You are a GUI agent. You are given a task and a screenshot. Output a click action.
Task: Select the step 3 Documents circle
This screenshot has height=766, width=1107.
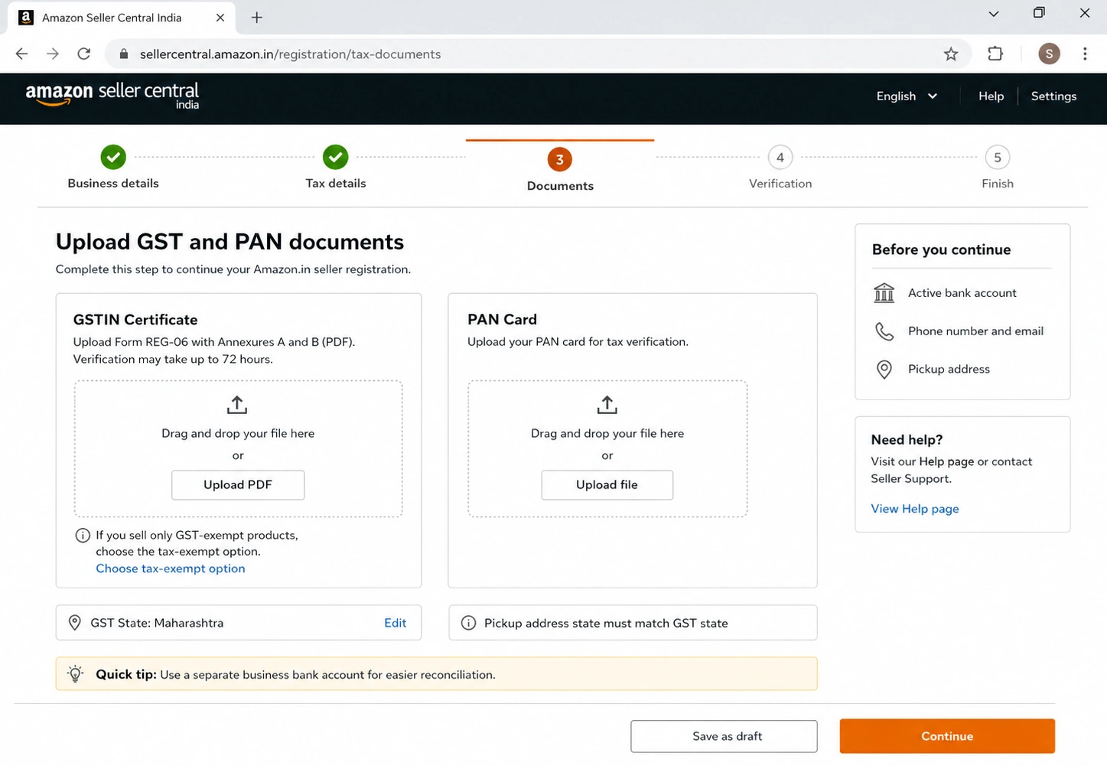point(560,159)
